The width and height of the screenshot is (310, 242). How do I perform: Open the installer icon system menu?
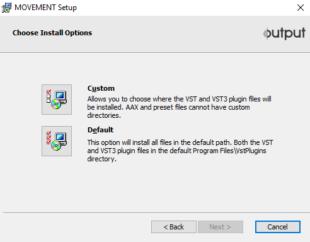6,8
